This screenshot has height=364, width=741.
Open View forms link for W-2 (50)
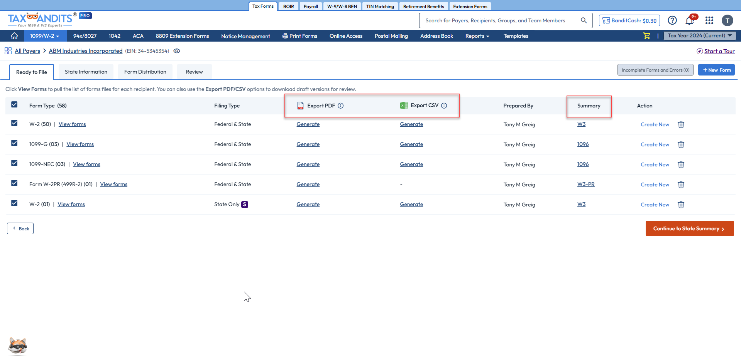[x=72, y=124]
